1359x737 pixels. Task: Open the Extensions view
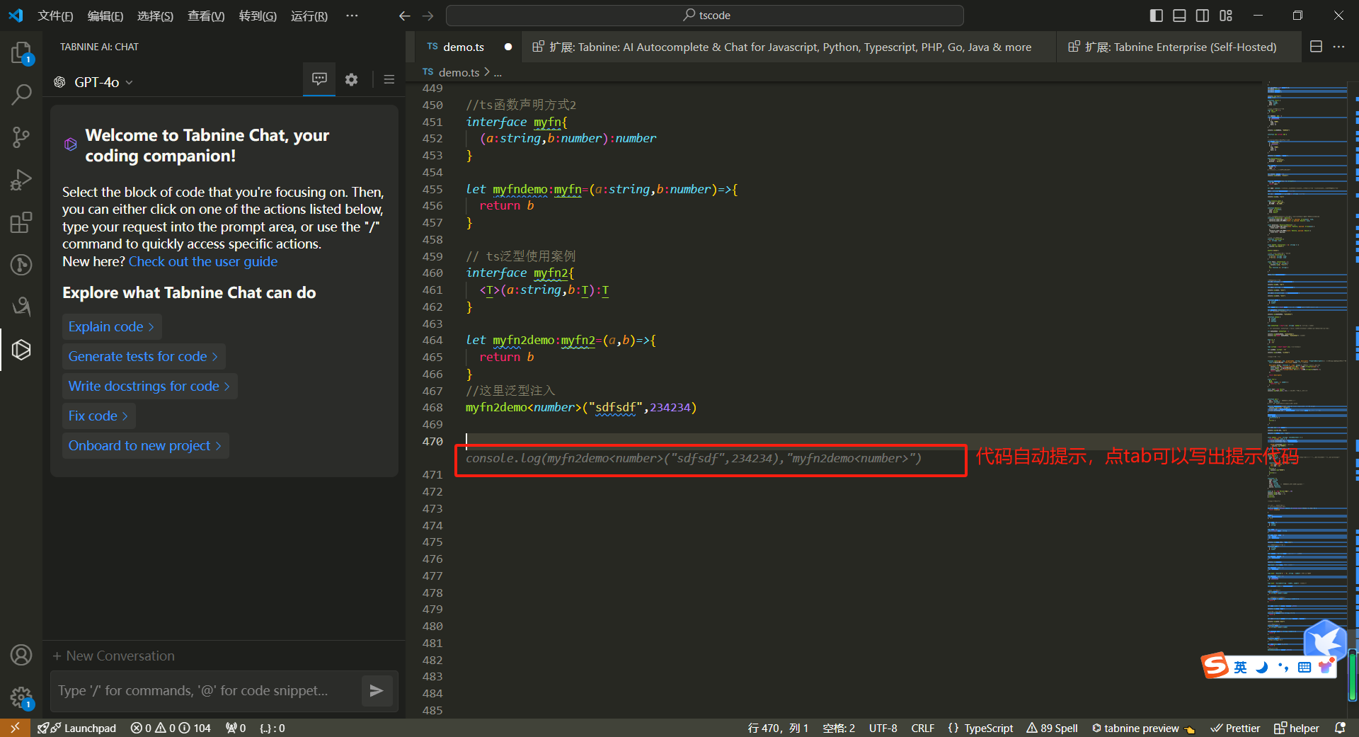click(21, 222)
